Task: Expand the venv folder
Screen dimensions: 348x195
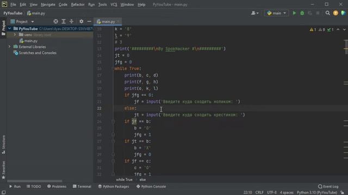Action: click(x=15, y=35)
